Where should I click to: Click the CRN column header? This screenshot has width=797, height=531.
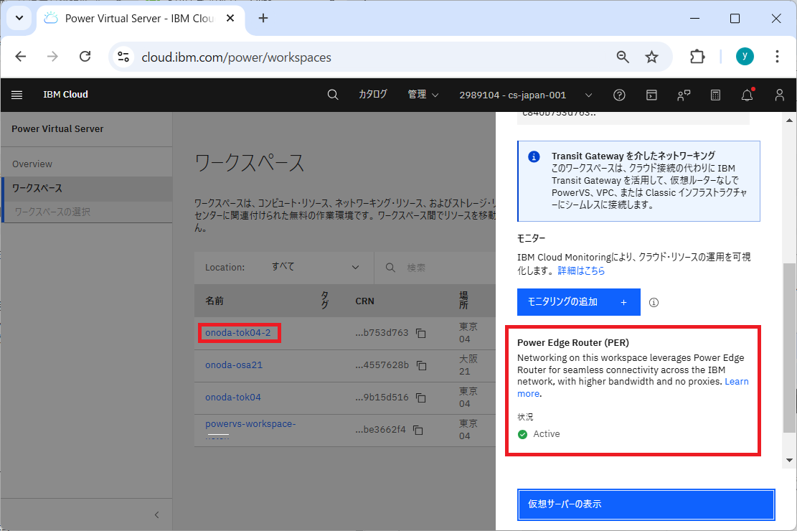click(364, 301)
